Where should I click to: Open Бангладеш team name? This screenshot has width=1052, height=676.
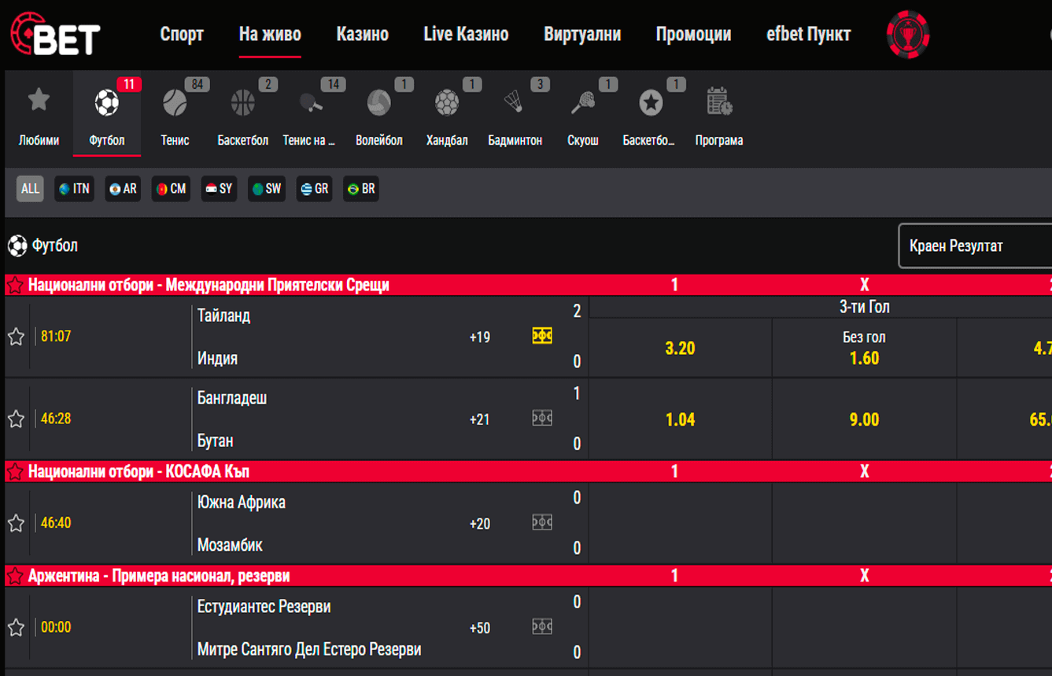click(232, 398)
